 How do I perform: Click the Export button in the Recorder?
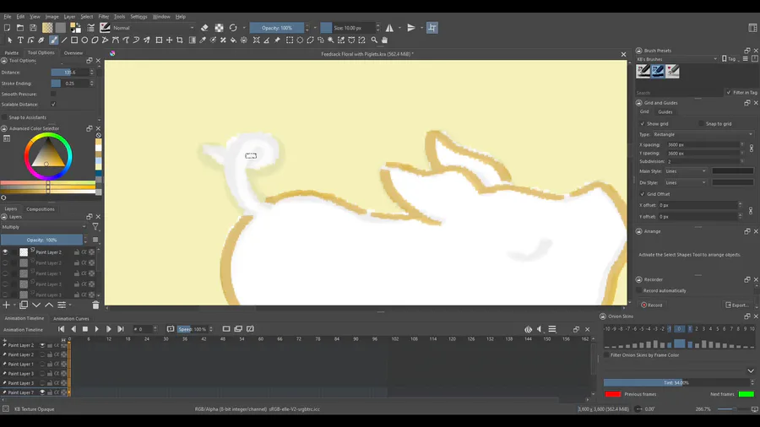coord(736,305)
